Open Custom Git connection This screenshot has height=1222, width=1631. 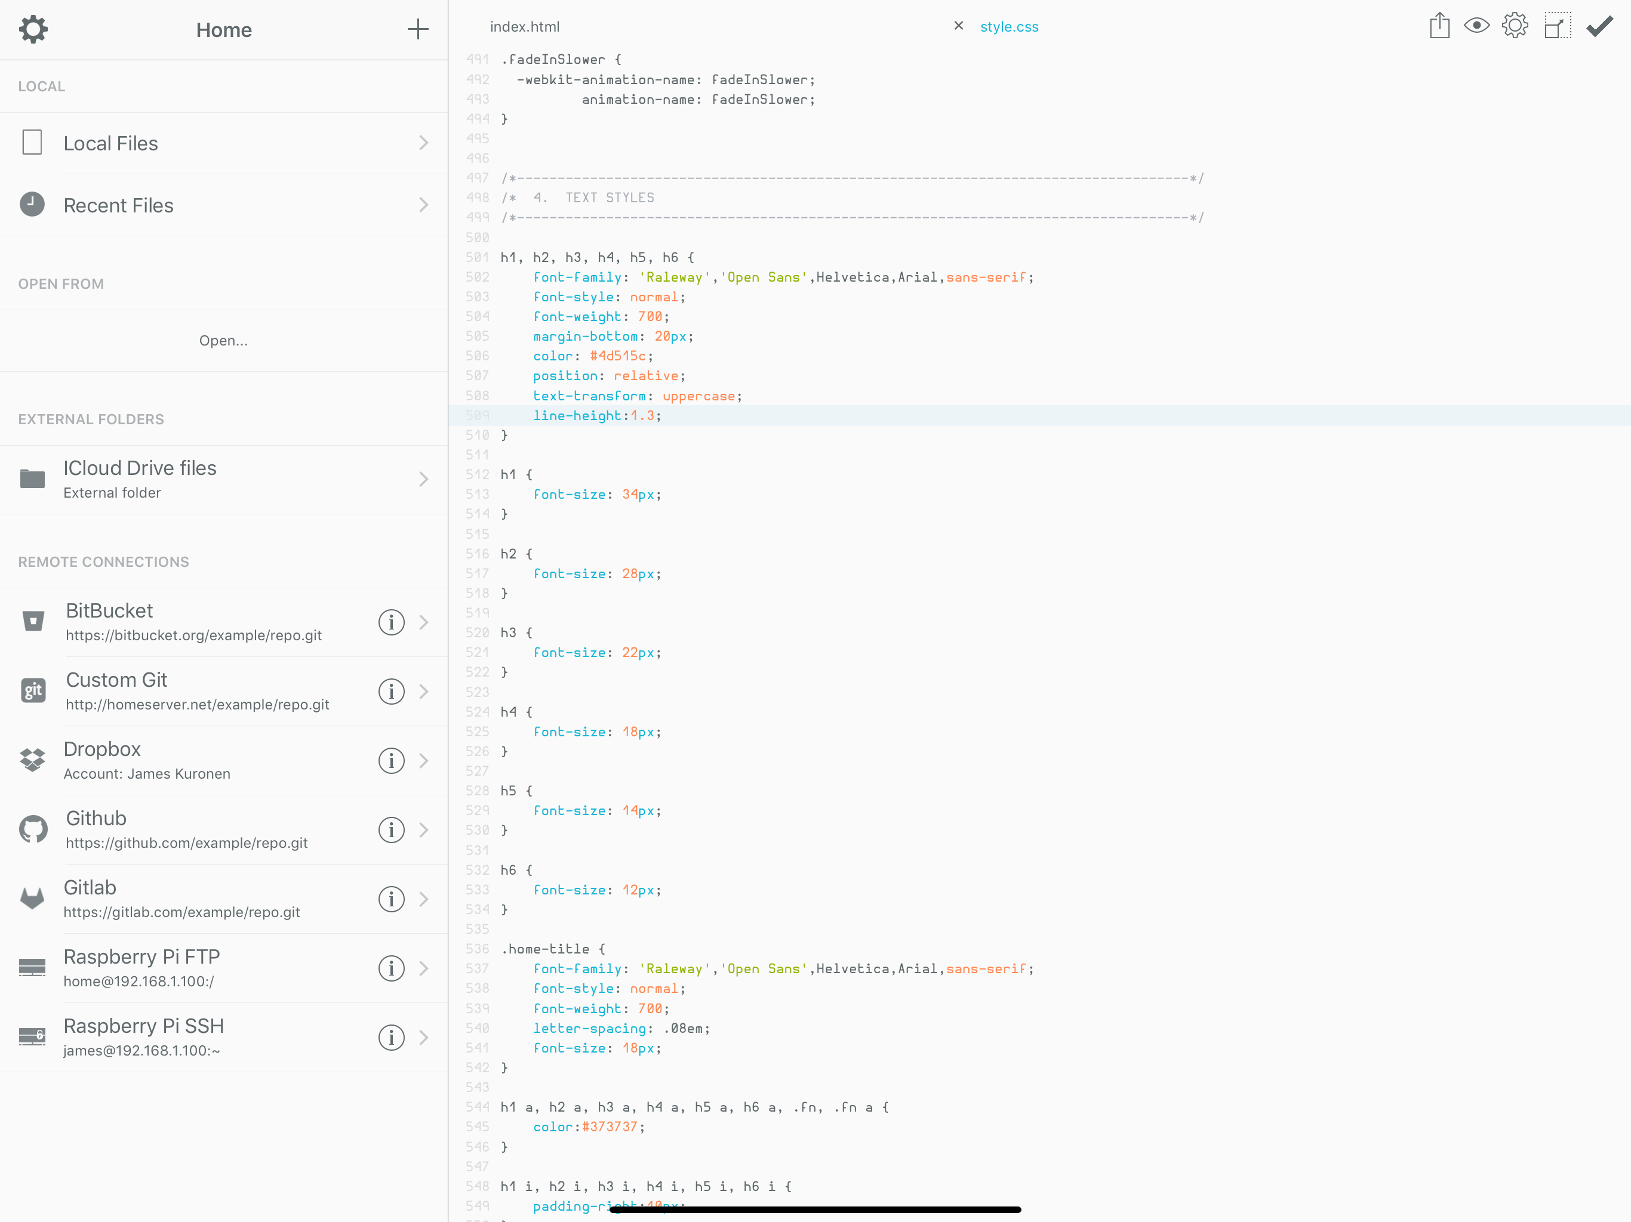click(x=223, y=692)
